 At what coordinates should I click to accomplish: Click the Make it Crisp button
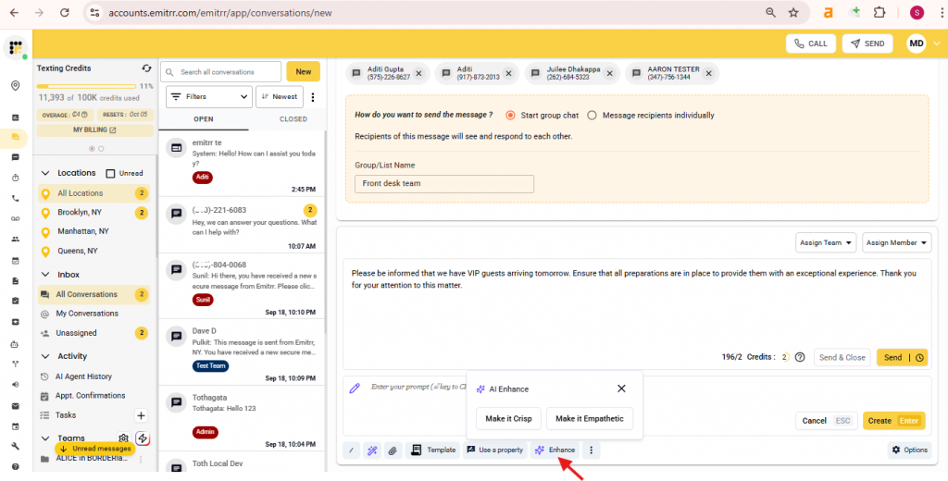click(509, 419)
